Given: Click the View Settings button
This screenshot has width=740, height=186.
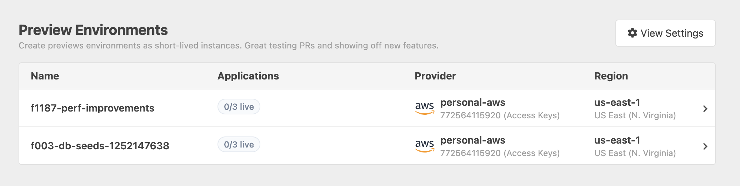Looking at the screenshot, I should pos(665,33).
